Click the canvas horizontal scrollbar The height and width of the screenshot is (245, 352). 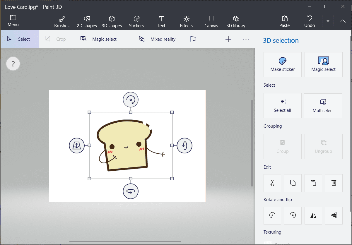[125, 242]
